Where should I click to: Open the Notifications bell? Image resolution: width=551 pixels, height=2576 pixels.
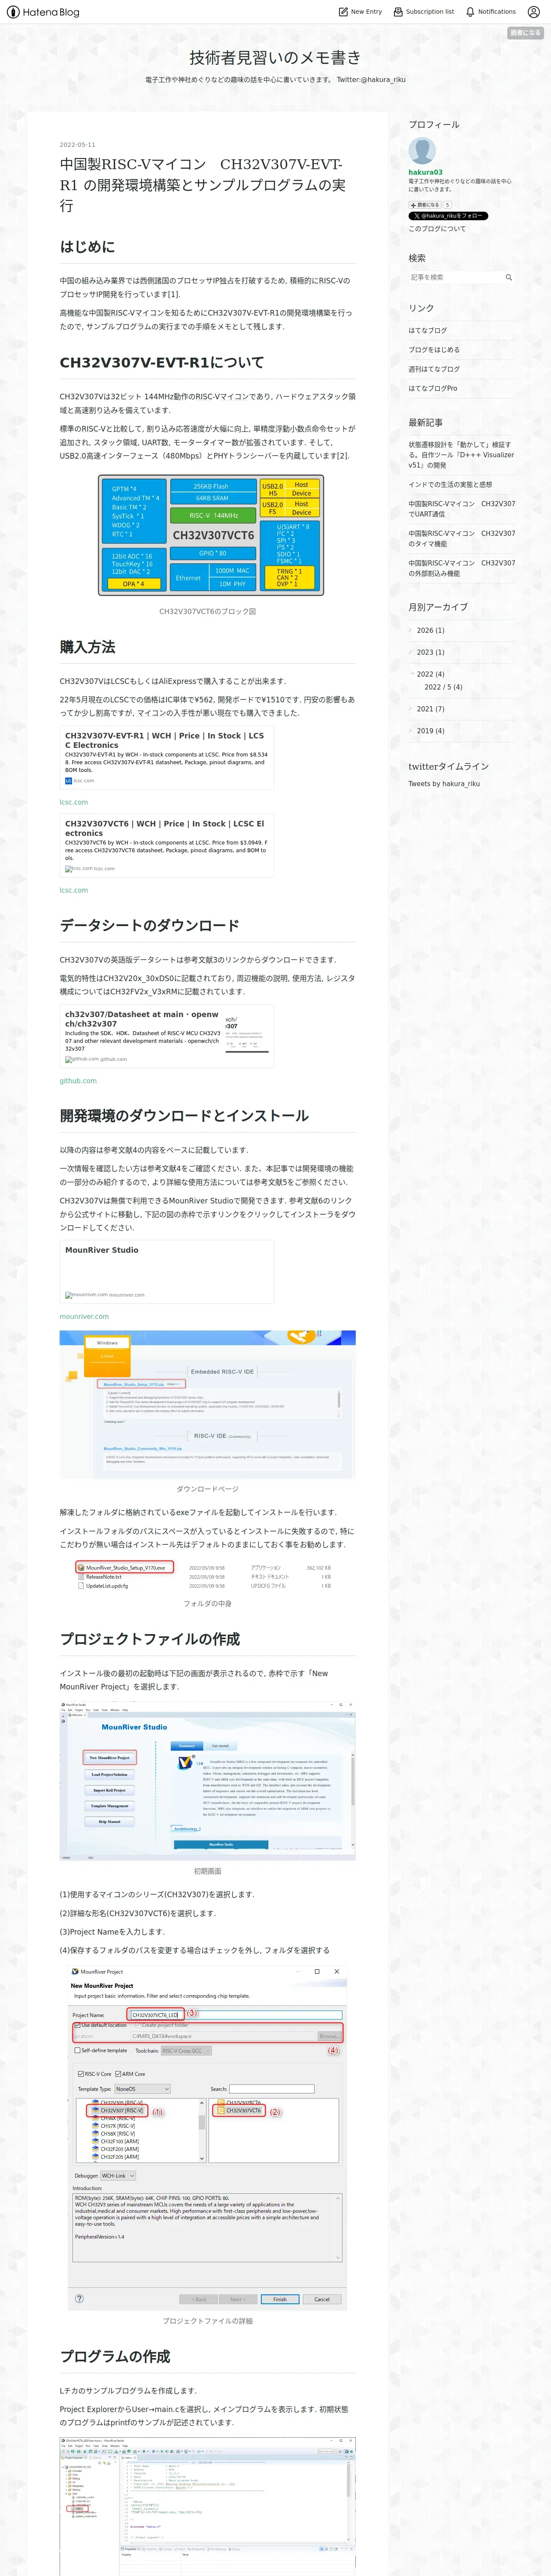click(x=470, y=12)
